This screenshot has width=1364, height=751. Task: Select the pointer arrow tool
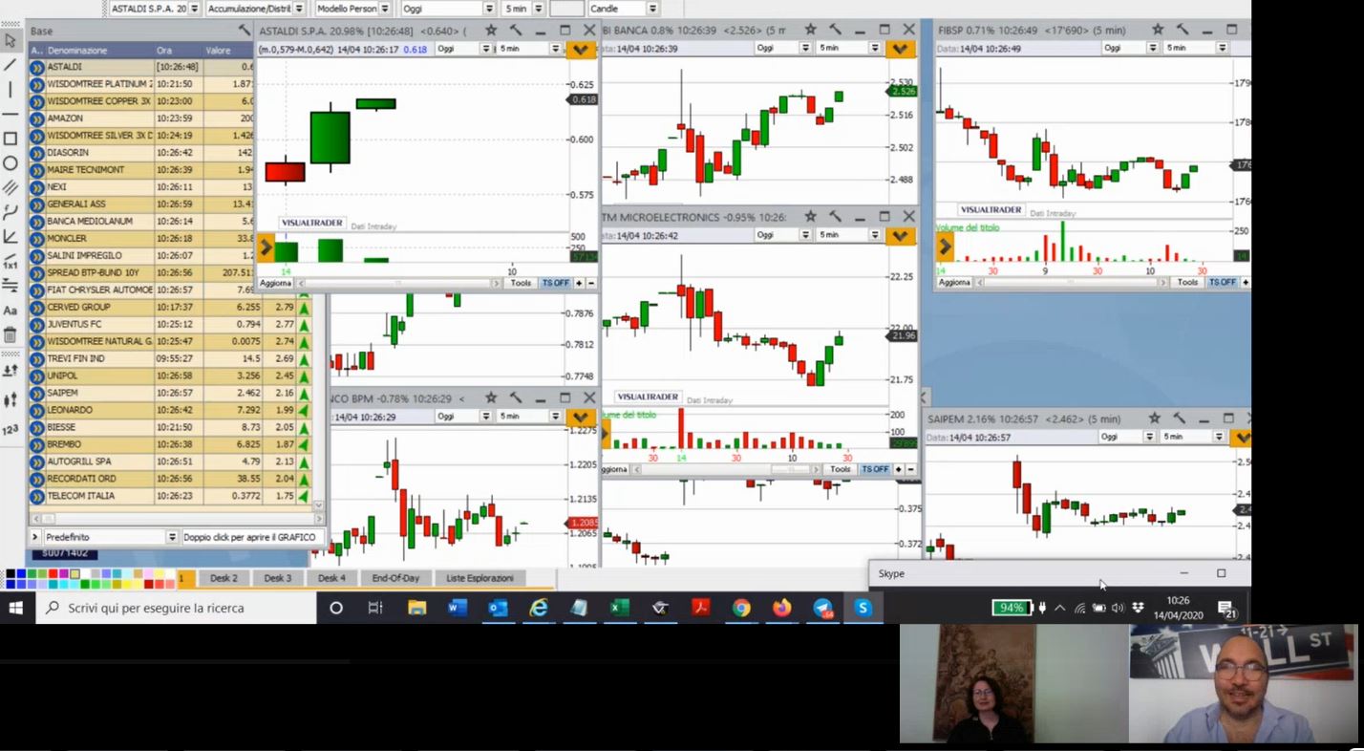11,40
